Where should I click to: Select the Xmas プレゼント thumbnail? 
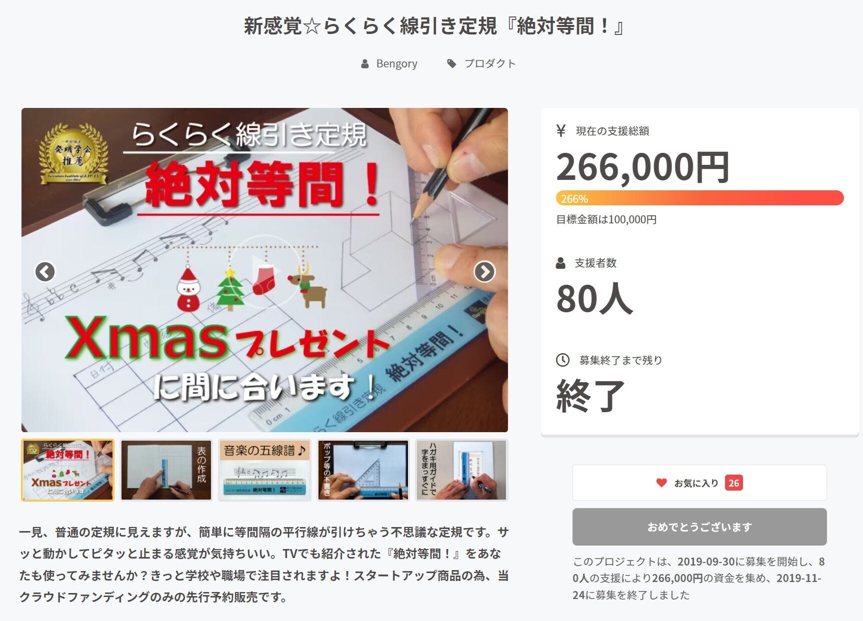click(67, 470)
